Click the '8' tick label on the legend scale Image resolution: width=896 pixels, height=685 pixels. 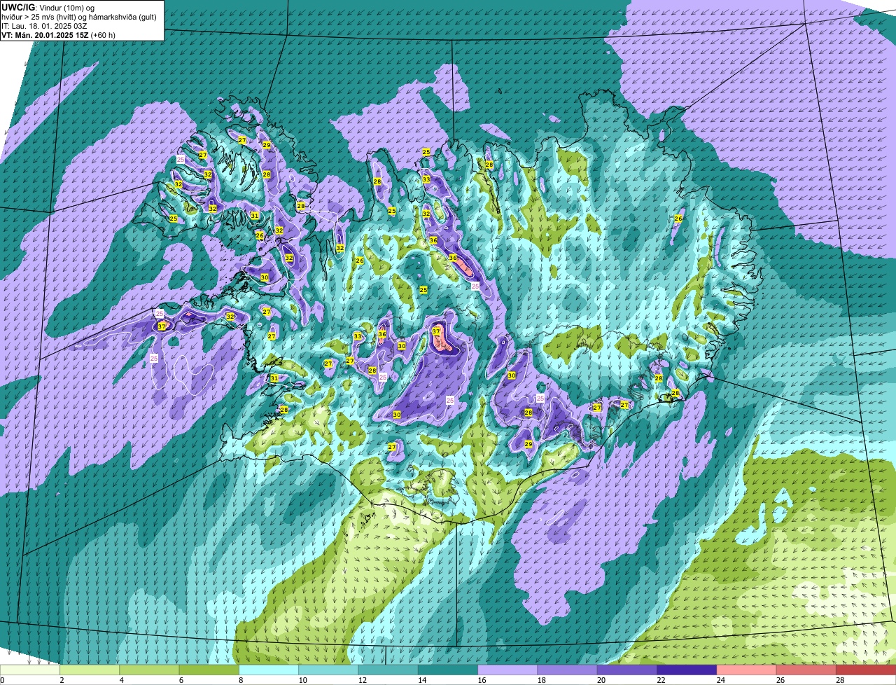(x=241, y=680)
